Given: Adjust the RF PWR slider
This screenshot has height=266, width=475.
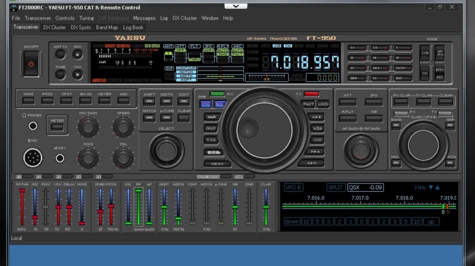Looking at the screenshot, I should coord(22,207).
